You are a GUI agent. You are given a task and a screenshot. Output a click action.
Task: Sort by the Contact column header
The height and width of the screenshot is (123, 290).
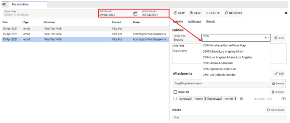[116, 22]
